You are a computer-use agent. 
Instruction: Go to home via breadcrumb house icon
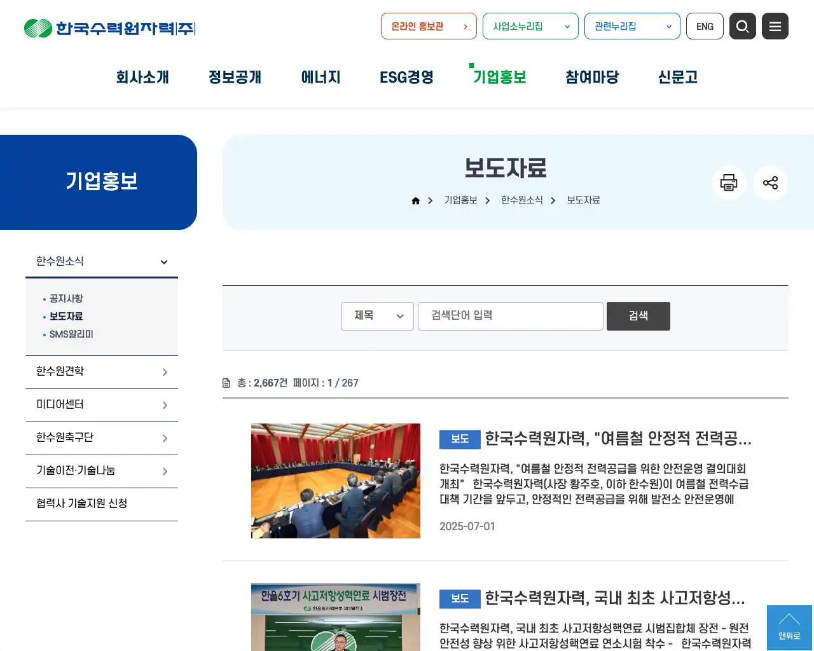415,200
